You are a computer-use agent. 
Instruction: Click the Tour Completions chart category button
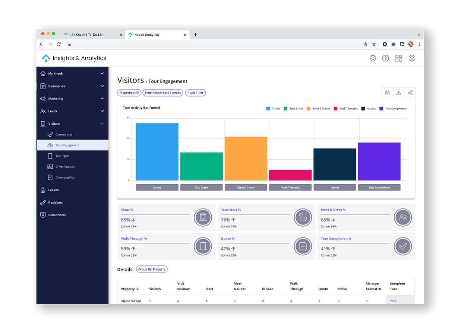[379, 188]
